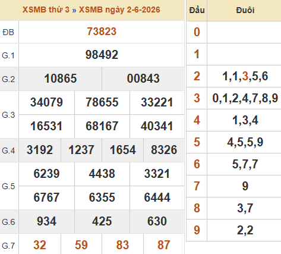Click G.5 number 6355
The width and height of the screenshot is (281, 254).
point(102,197)
